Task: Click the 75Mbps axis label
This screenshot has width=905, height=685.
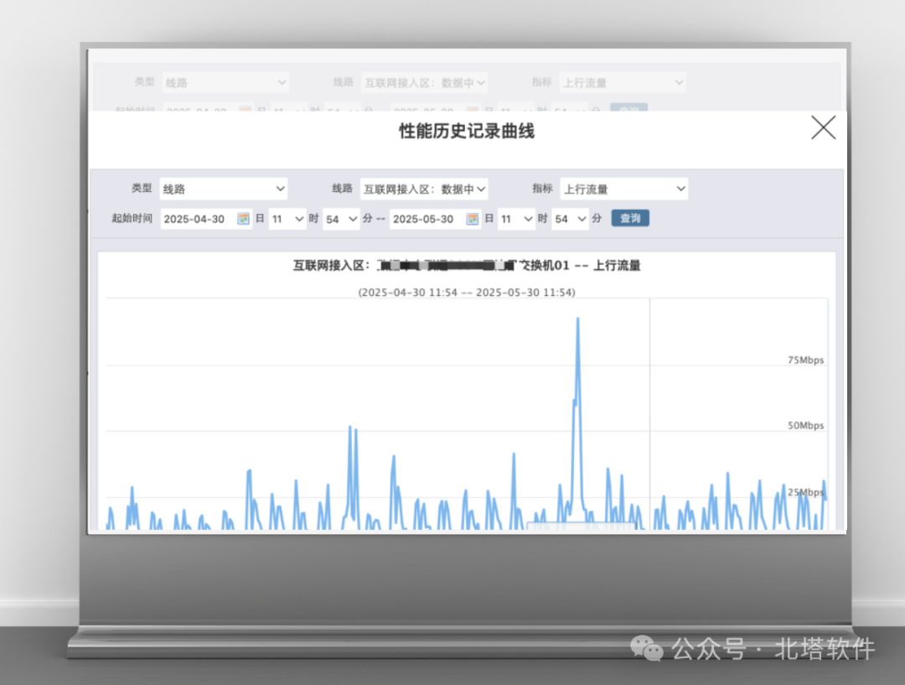Action: pyautogui.click(x=806, y=360)
